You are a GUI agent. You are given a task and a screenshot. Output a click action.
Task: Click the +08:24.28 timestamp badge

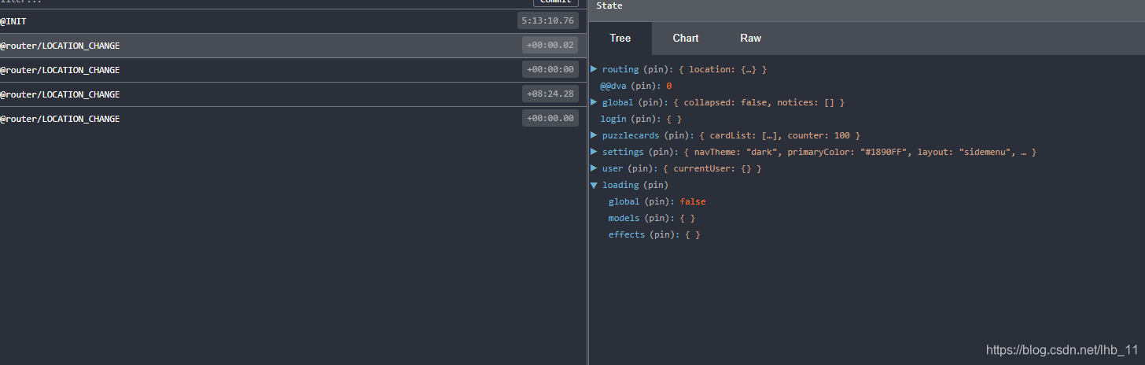click(x=550, y=94)
